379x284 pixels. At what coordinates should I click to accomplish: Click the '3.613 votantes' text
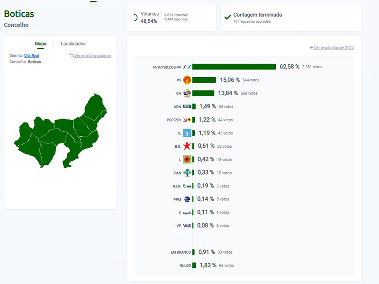176,15
